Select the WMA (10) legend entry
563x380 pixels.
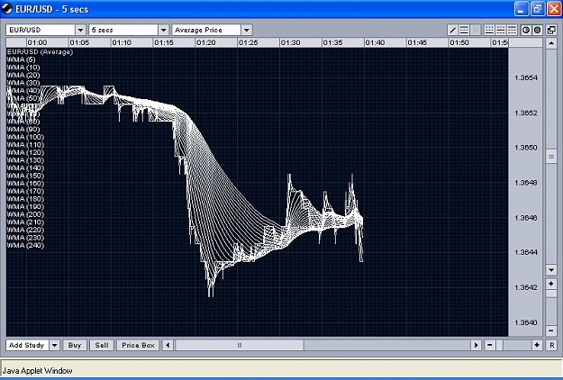[23, 68]
